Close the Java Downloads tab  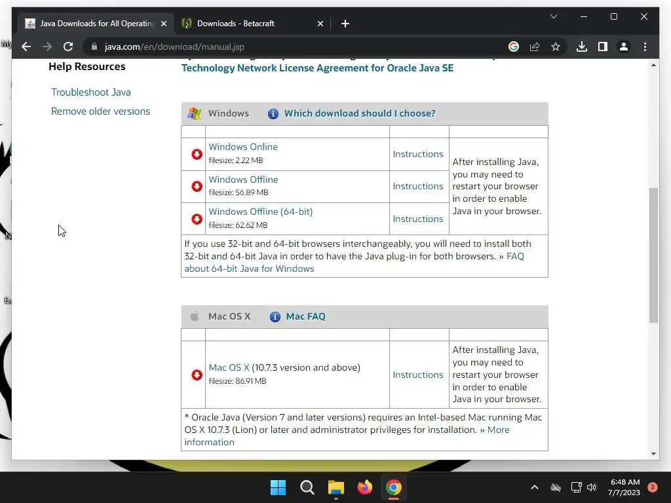tap(163, 24)
